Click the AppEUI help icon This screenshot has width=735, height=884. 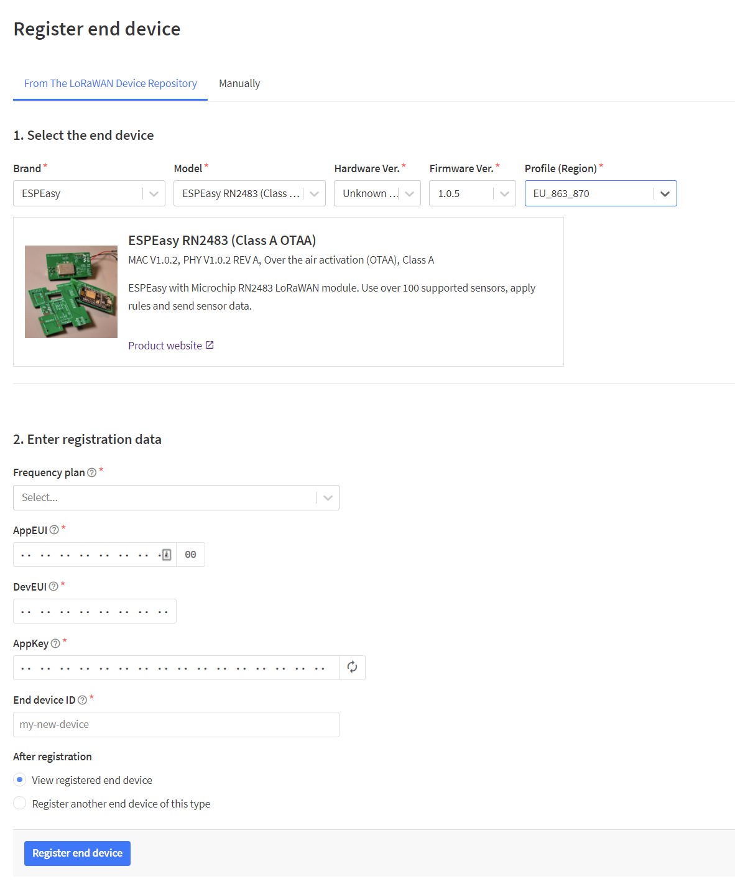click(x=54, y=530)
